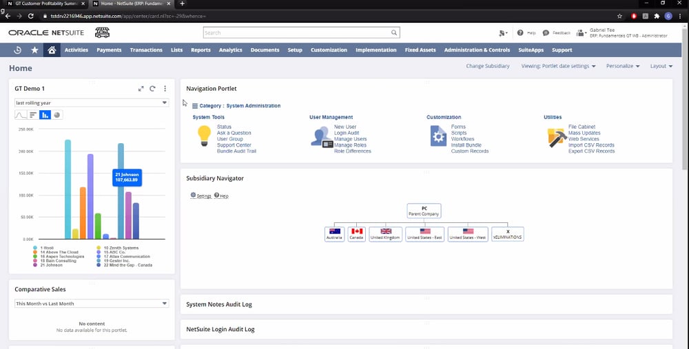Expand the Personalize menu

tap(623, 66)
